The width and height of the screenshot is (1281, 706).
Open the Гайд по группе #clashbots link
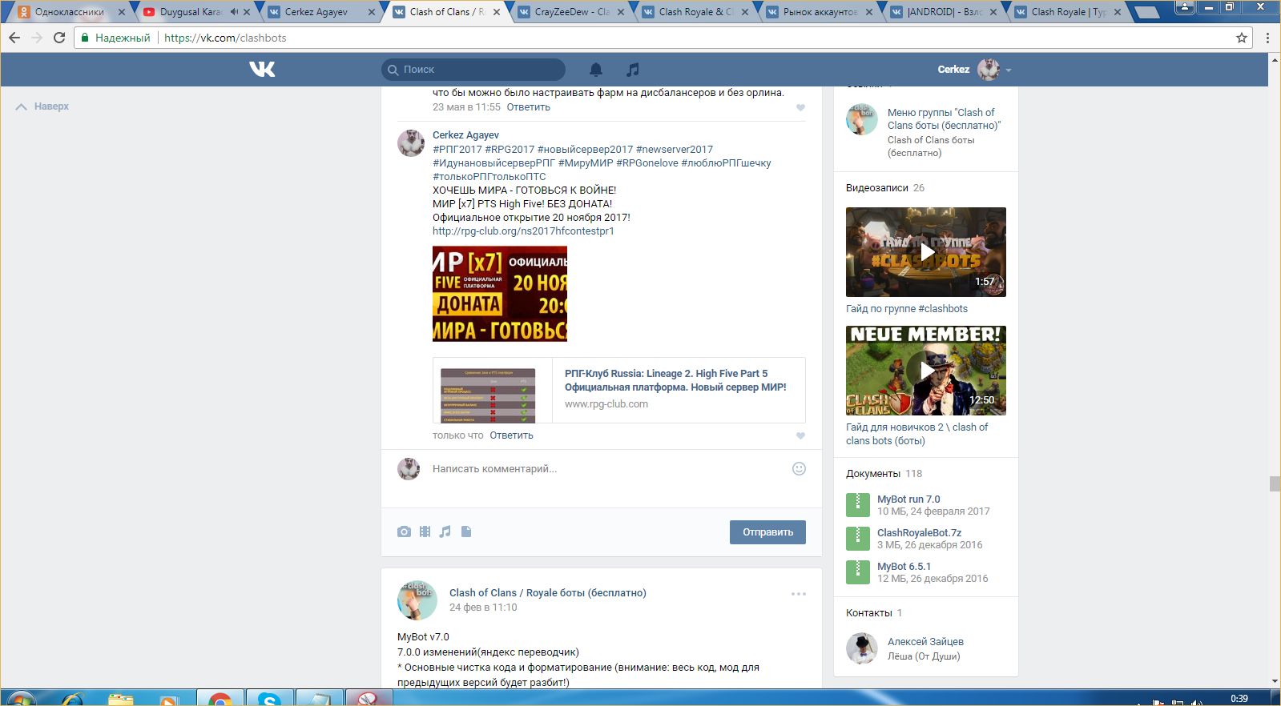coord(907,309)
